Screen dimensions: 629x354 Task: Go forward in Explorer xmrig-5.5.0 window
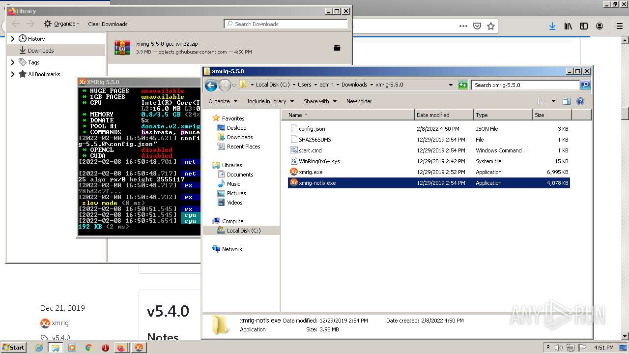pyautogui.click(x=225, y=85)
